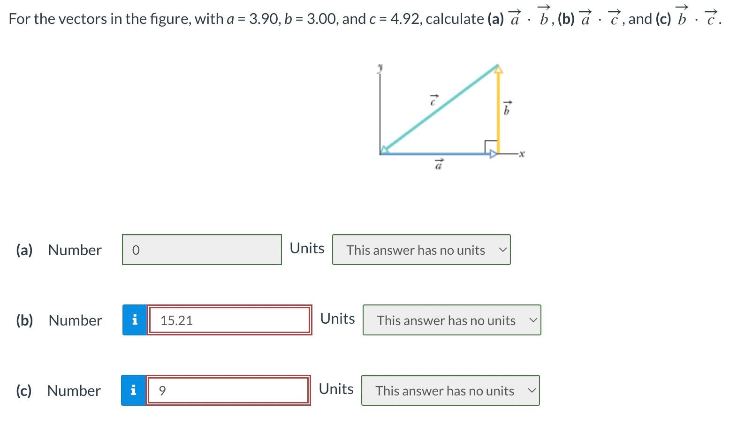Screen dimensions: 745x425
Task: Select the yellow vector b arrow
Action: pyautogui.click(x=499, y=108)
